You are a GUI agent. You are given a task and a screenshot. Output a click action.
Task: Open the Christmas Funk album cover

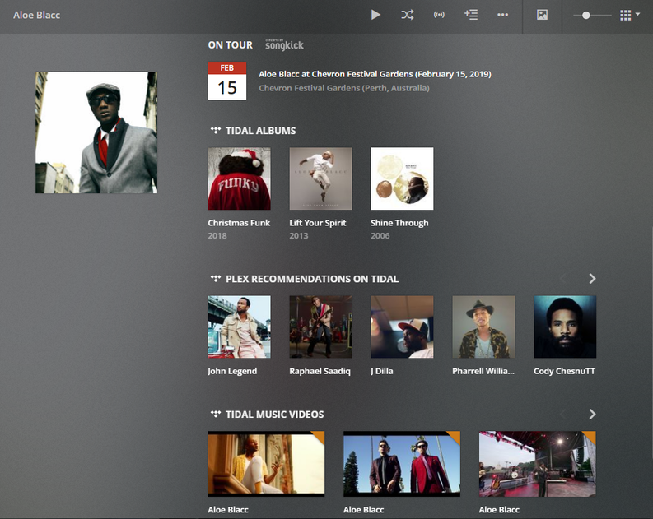[239, 178]
